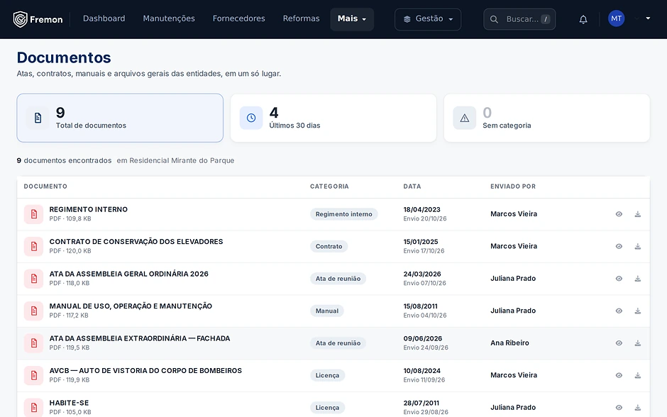
Task: Click the Residencial Mirante do Parque text
Action: click(x=182, y=161)
